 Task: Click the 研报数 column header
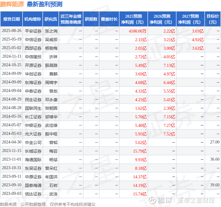[91, 19]
